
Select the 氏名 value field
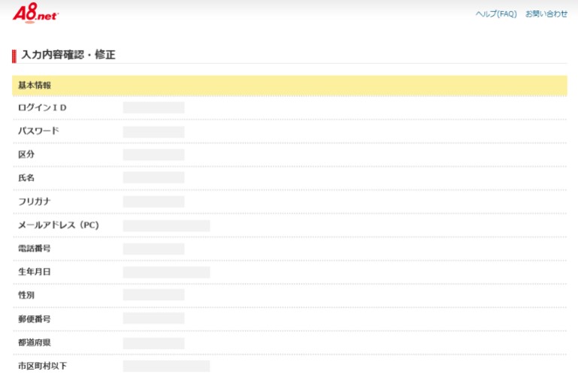click(x=153, y=178)
